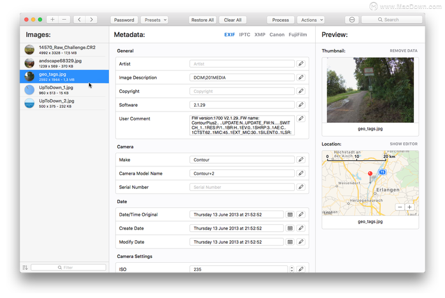Edit Create Date pencil icon
445x298 pixels.
(x=301, y=228)
